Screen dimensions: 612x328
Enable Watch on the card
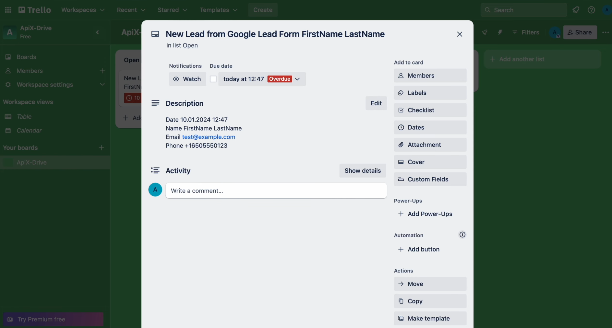[x=187, y=79]
